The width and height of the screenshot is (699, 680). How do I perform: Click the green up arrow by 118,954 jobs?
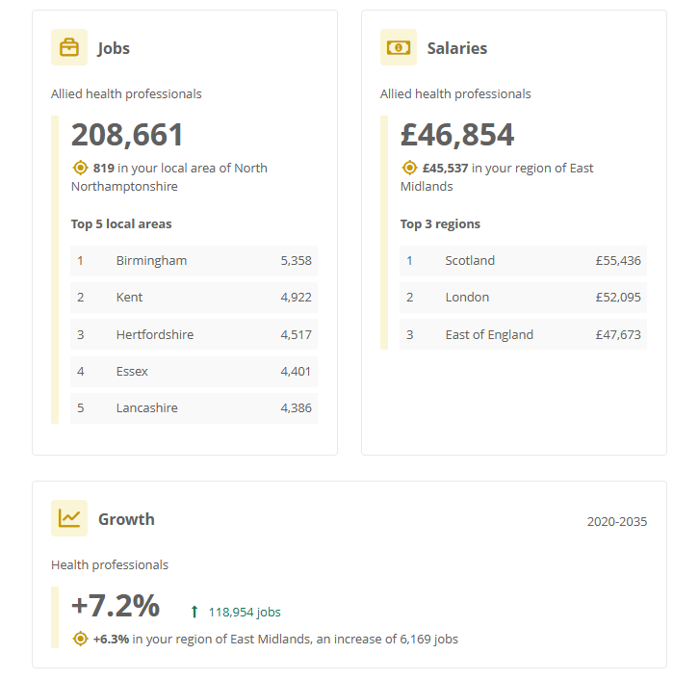click(x=194, y=612)
